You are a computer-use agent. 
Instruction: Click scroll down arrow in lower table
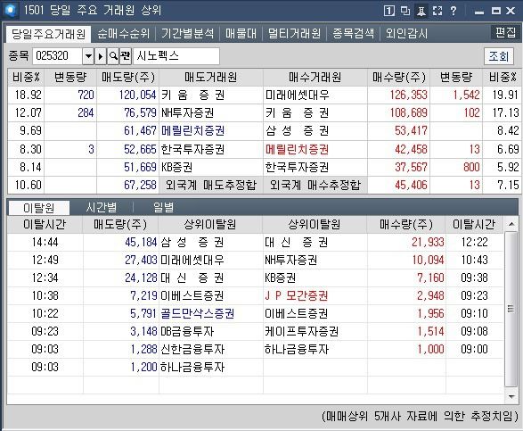(x=511, y=396)
